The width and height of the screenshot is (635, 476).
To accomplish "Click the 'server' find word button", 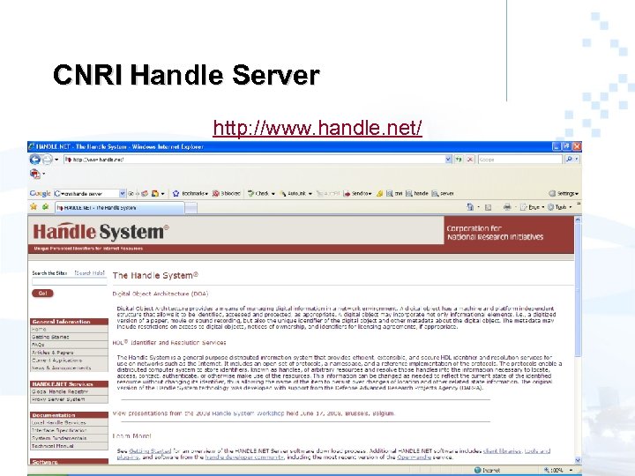I will click(x=443, y=193).
